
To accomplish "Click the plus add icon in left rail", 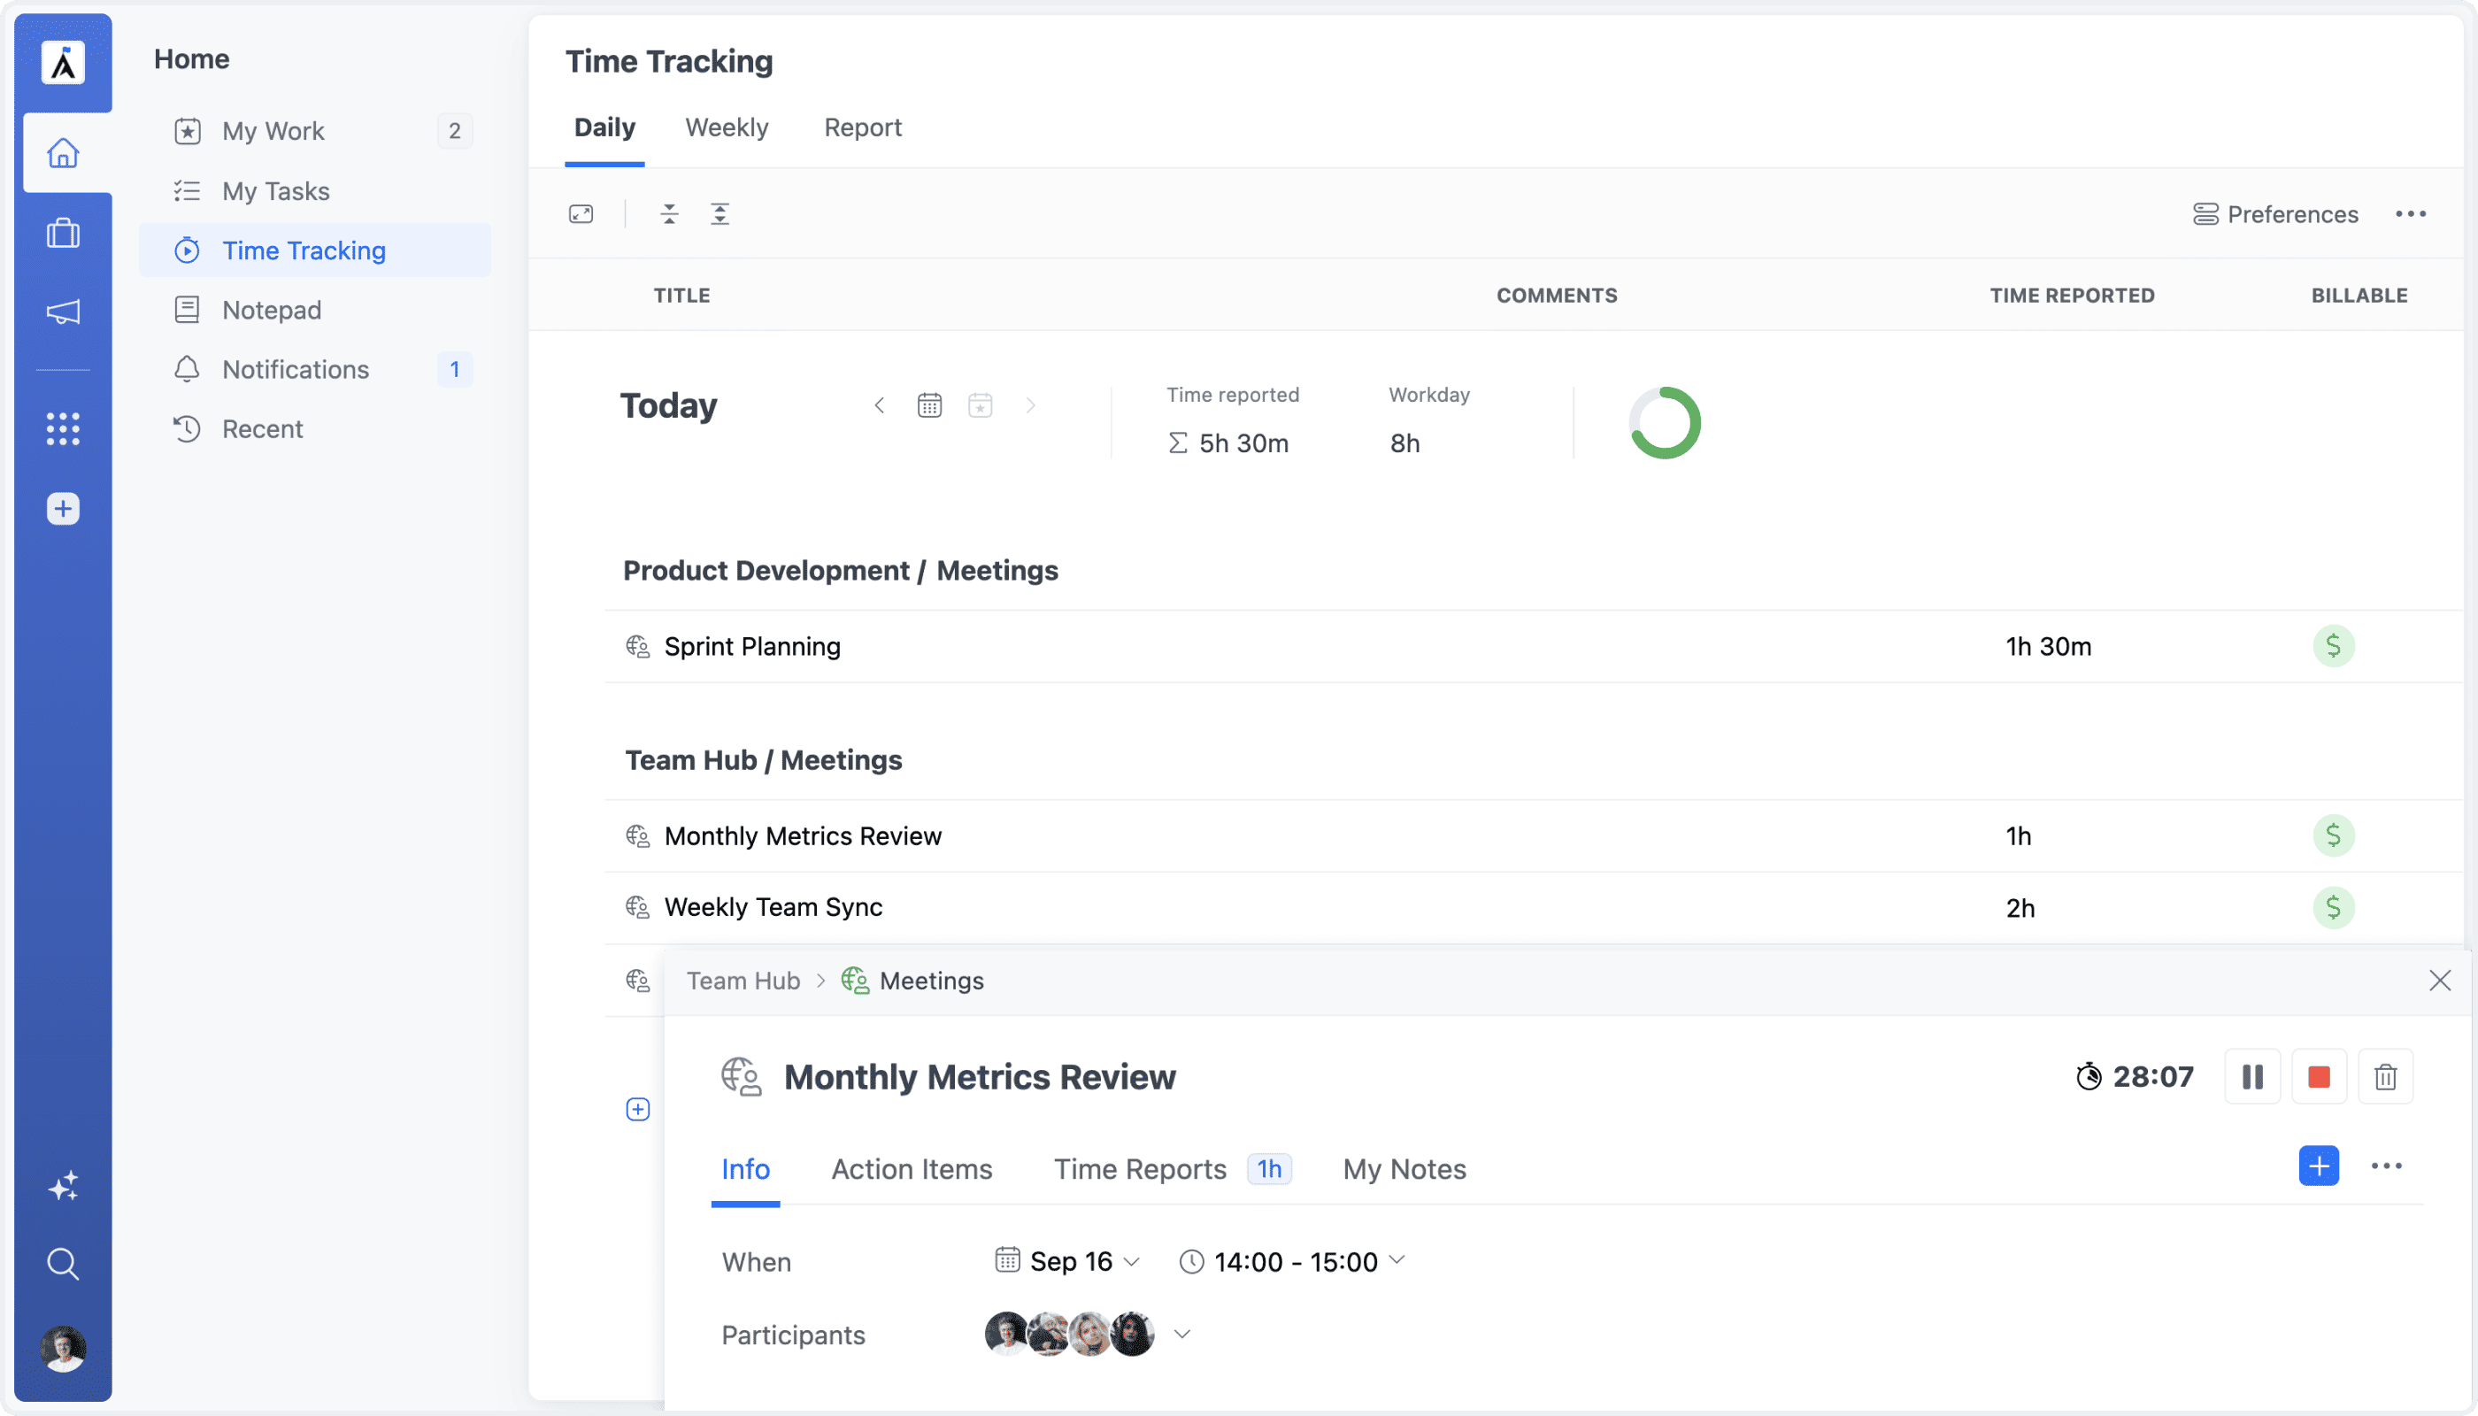I will (x=63, y=509).
